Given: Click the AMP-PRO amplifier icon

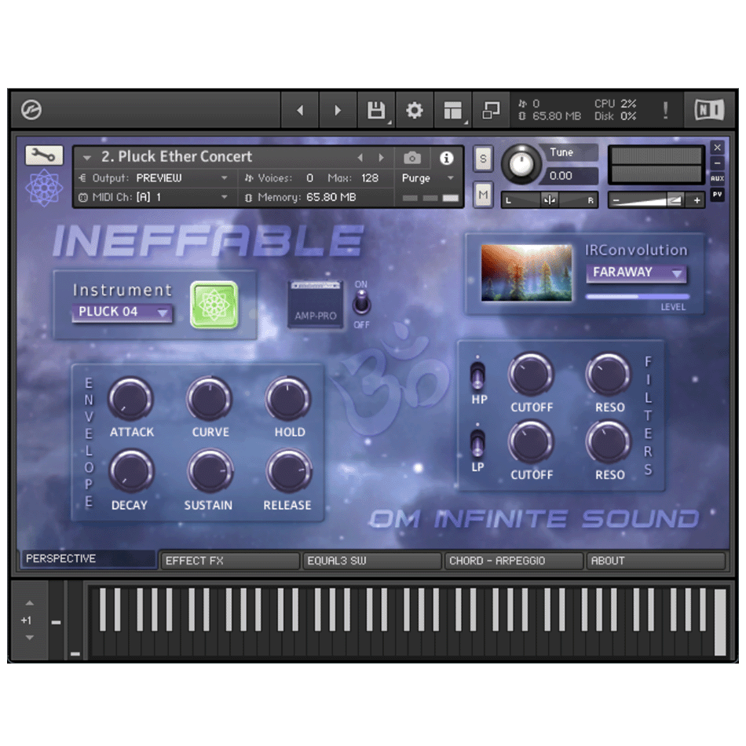Looking at the screenshot, I should click(x=316, y=304).
